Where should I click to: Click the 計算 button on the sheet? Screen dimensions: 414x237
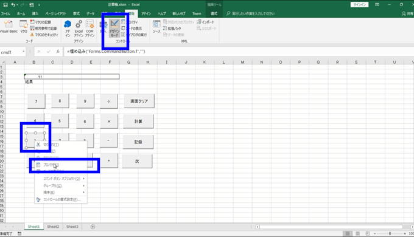[x=138, y=122]
